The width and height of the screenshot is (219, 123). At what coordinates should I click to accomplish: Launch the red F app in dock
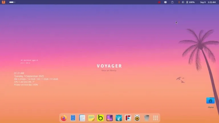click(x=128, y=118)
